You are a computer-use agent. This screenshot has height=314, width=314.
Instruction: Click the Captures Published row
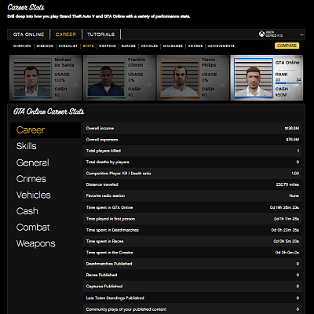point(192,287)
